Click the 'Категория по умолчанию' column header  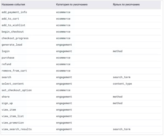click(x=72, y=4)
